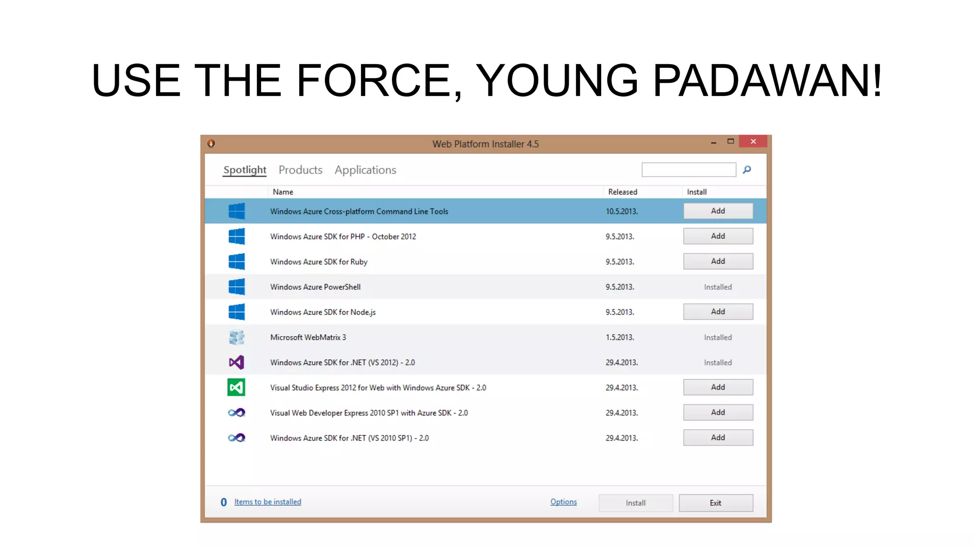Add Visual Studio Express 2012 for Web

pyautogui.click(x=718, y=387)
